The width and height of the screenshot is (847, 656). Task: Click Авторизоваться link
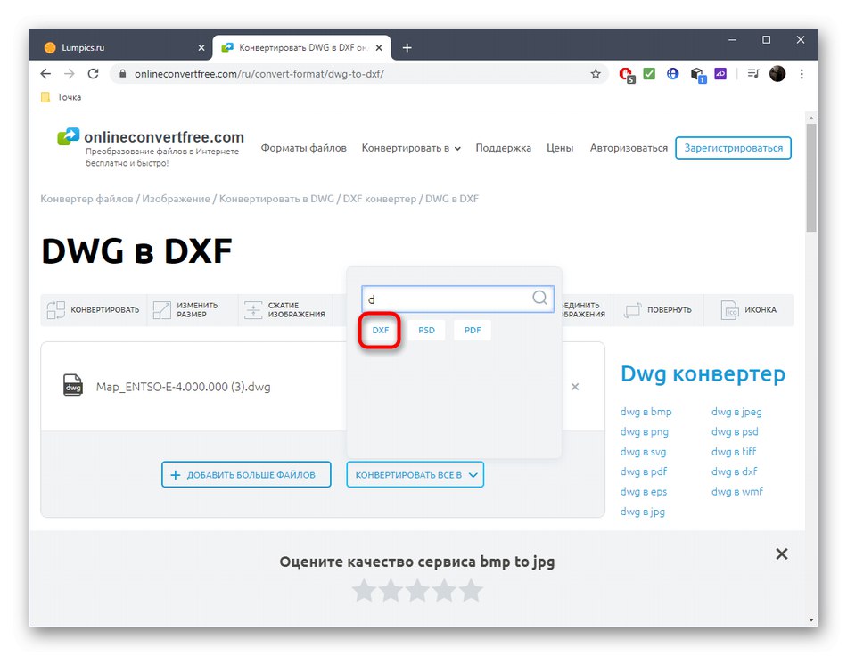629,148
